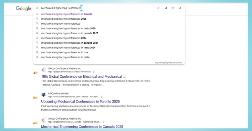Open options menu for globalconference.ca canada result
Screen dimensions: 252x131
(104, 122)
